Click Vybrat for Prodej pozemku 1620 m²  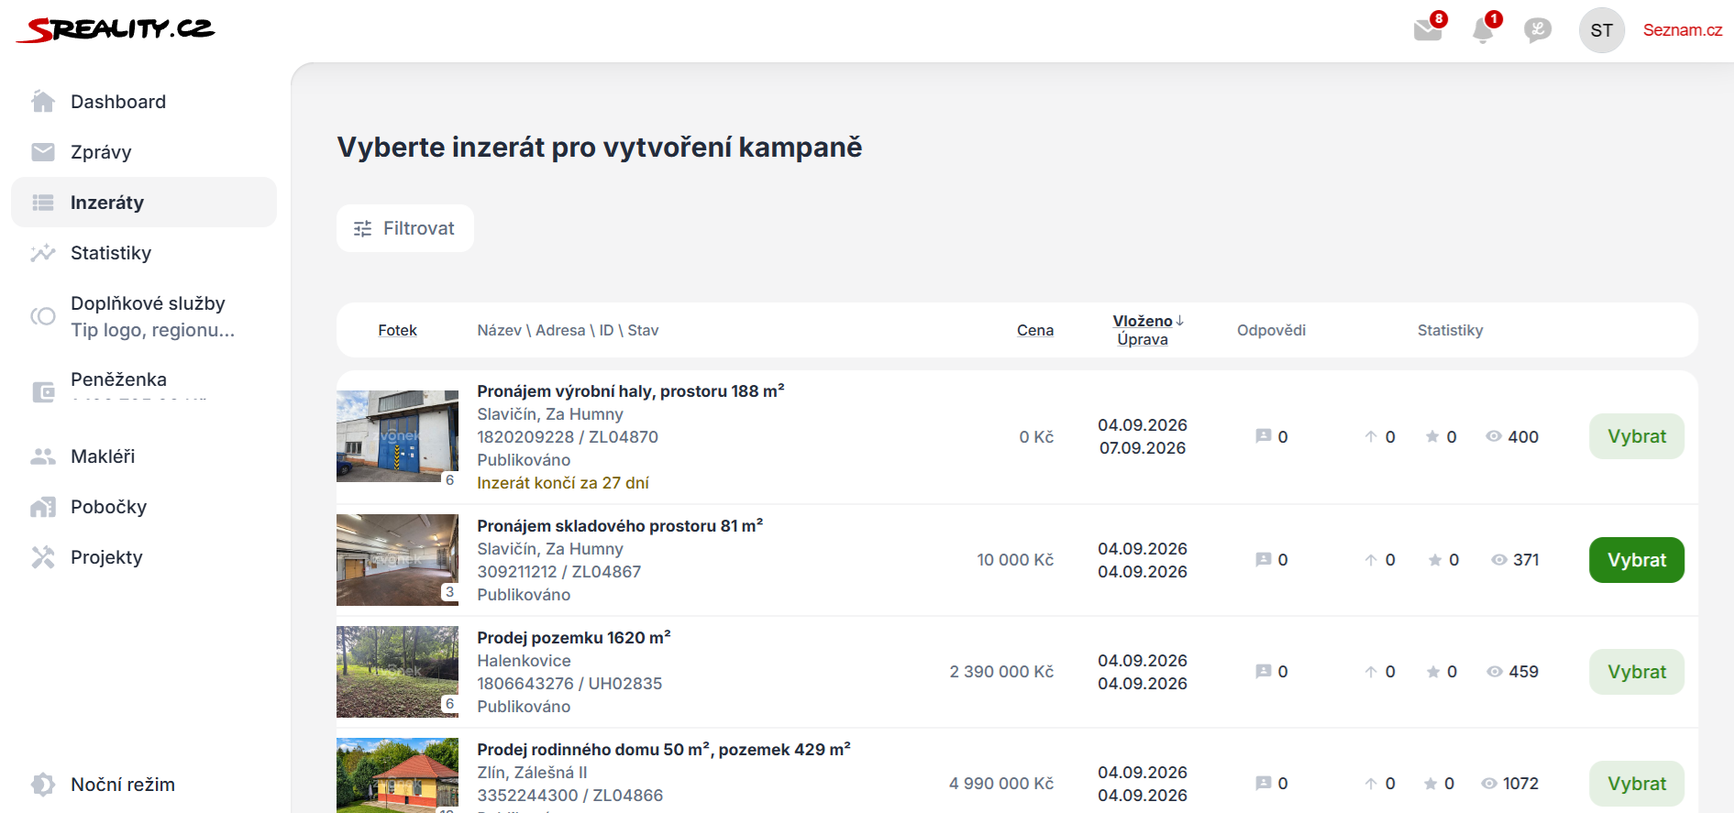tap(1636, 672)
